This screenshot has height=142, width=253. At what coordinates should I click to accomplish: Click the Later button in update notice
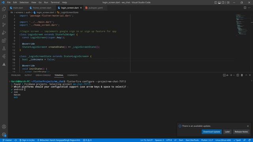click(x=227, y=132)
